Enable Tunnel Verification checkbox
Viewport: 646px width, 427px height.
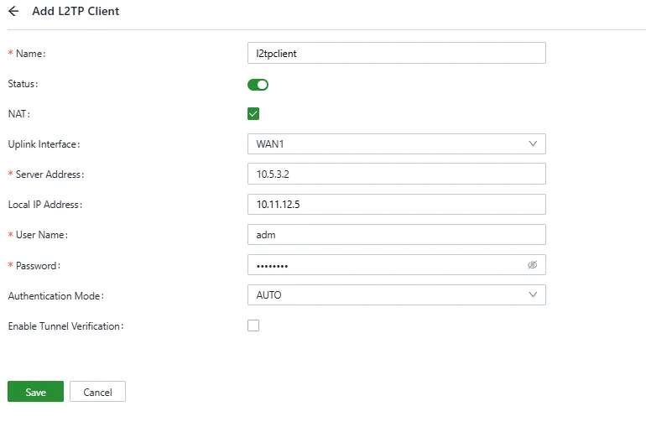[253, 325]
